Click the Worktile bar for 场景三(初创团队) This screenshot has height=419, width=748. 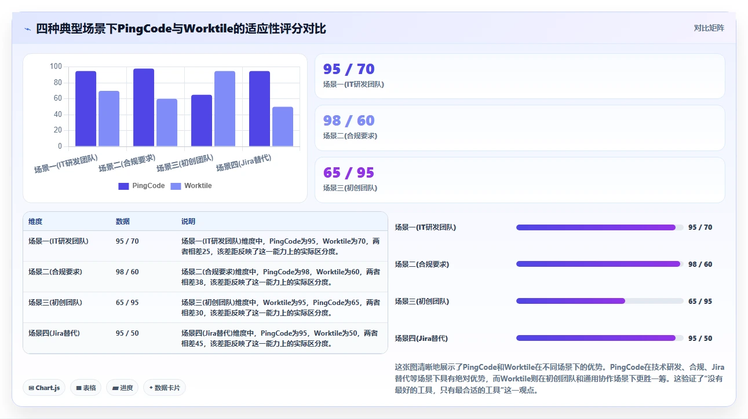(225, 109)
